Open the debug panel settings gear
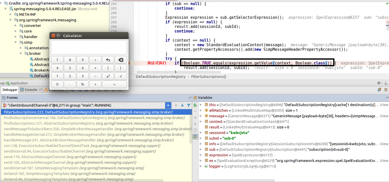389x182 pixels. (379, 83)
